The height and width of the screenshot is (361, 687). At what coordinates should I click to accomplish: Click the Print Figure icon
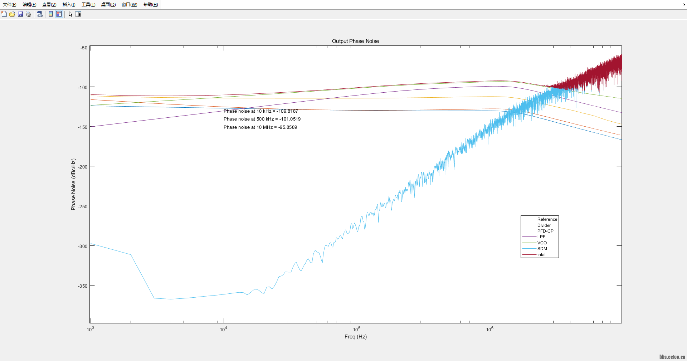pos(29,14)
